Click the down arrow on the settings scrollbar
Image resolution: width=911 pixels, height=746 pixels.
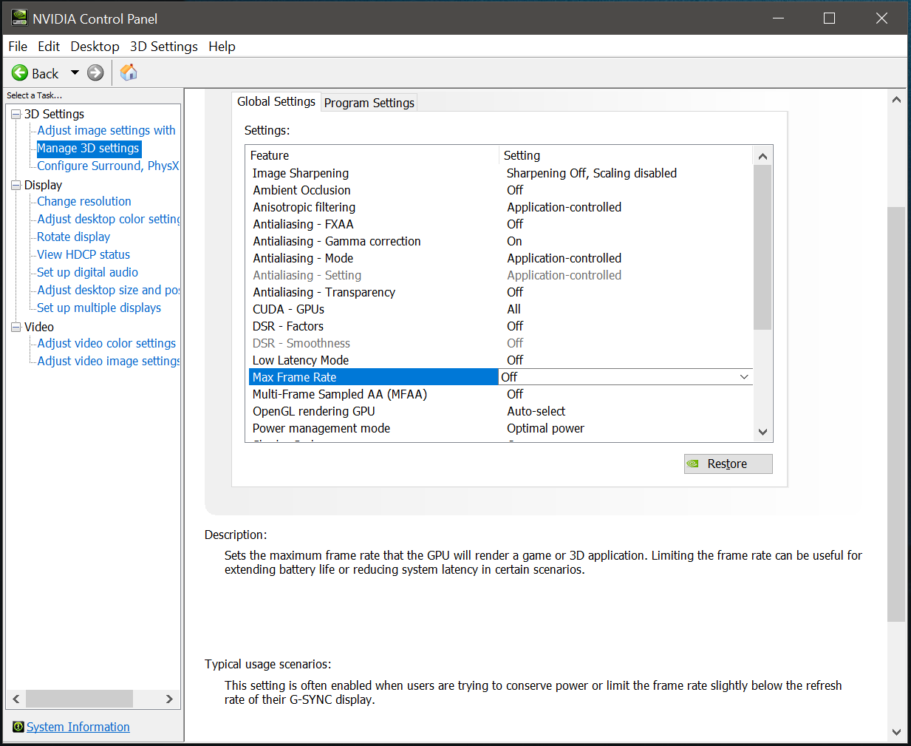763,432
